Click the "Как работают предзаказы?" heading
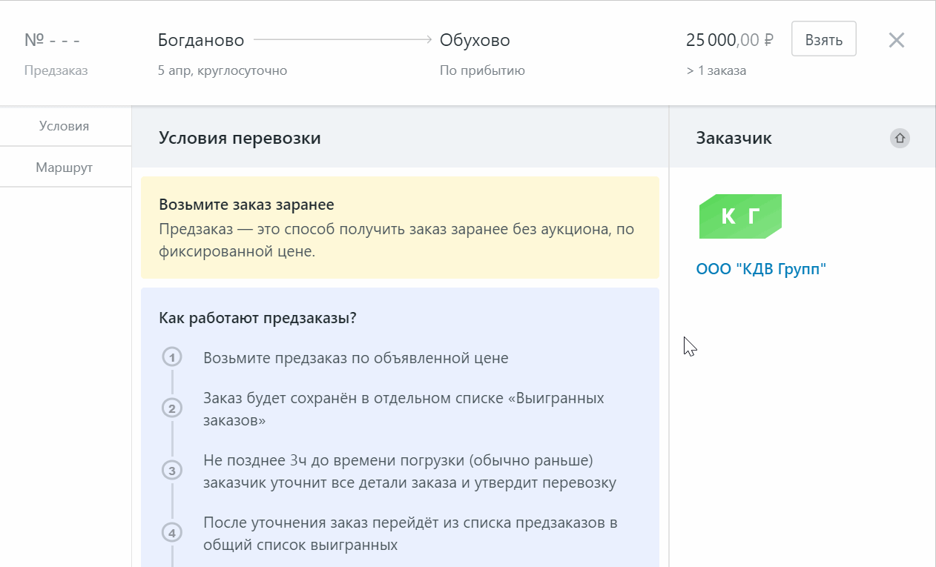 [x=257, y=318]
